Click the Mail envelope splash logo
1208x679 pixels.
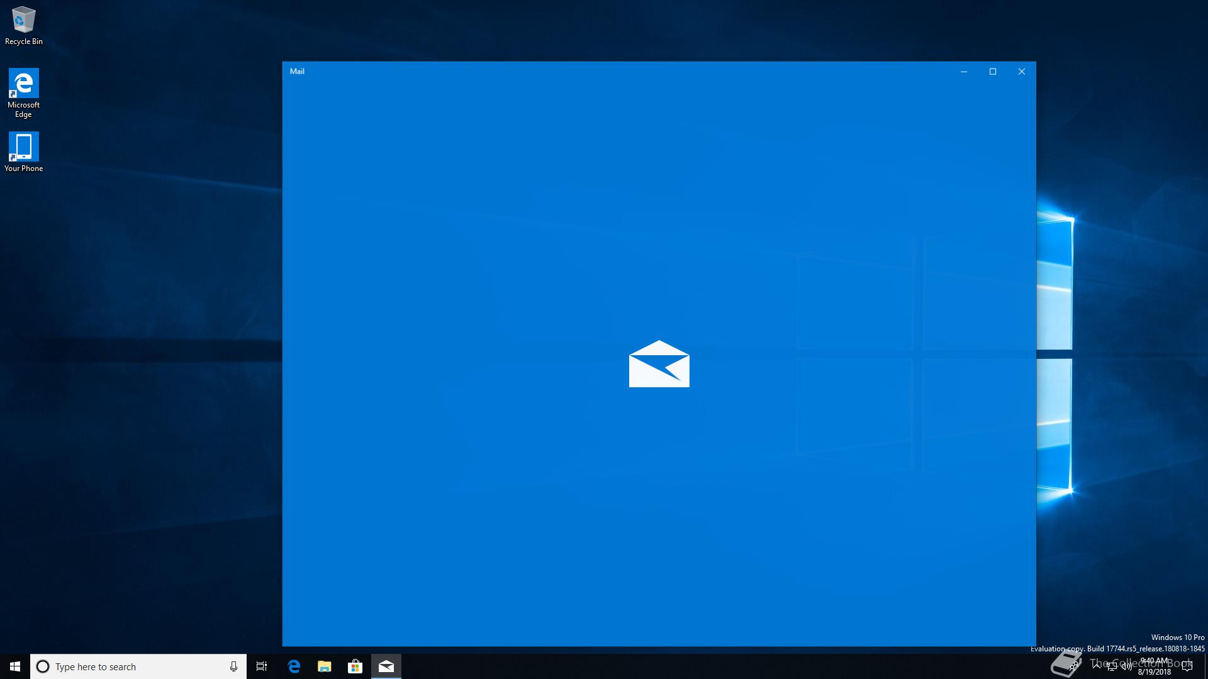coord(659,364)
